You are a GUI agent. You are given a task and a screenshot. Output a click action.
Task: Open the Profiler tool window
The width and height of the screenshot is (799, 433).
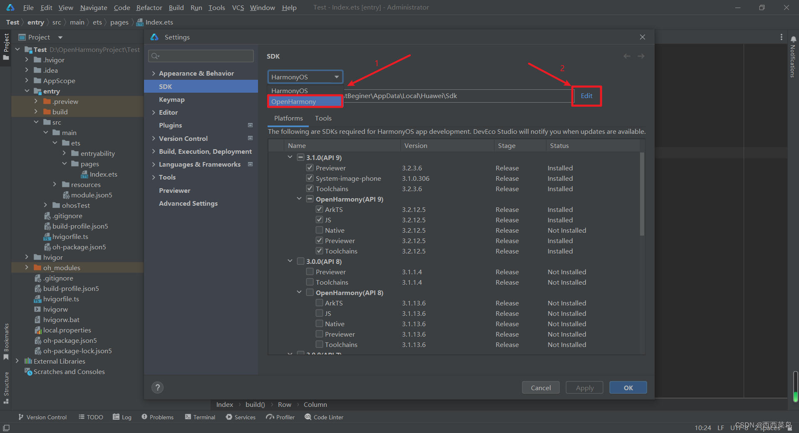click(x=280, y=417)
